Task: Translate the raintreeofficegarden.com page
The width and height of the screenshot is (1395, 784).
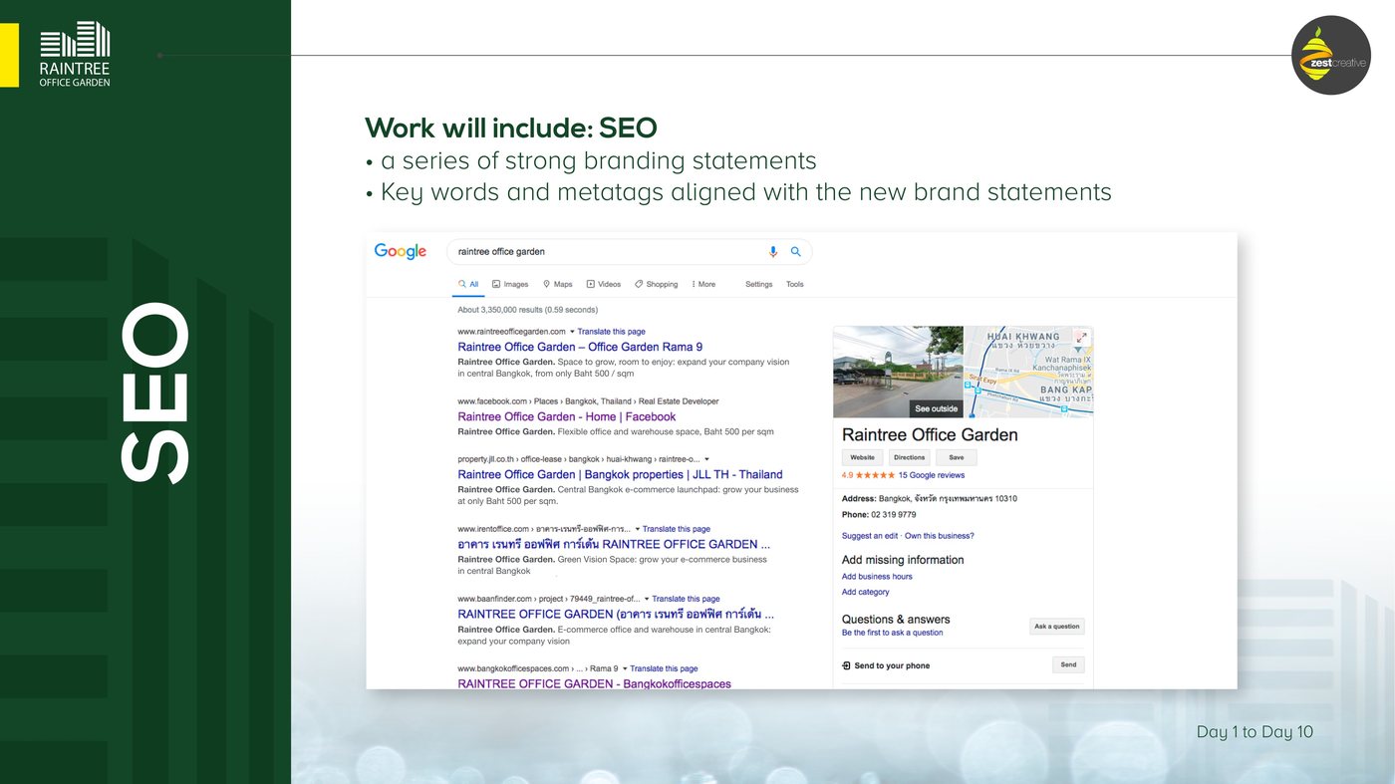Action: click(x=611, y=331)
